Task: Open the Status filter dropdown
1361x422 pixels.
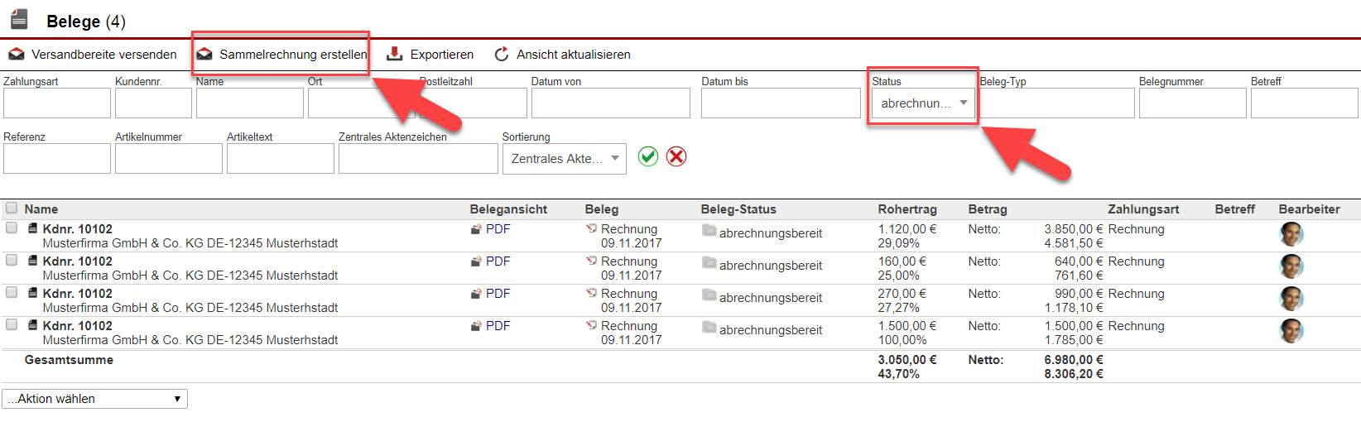Action: coord(923,103)
